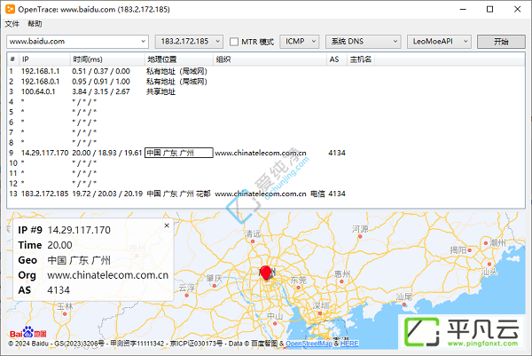Click 潮州 city marker on map
Viewport: 532px width, 356px height.
click(486, 243)
